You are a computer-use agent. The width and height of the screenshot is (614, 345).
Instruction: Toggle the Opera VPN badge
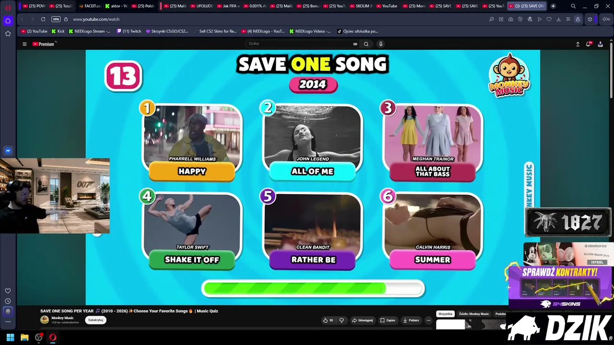click(x=56, y=19)
